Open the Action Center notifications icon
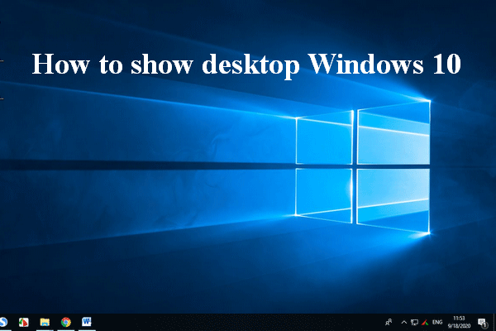Viewport: 496px width, 331px height. (482, 323)
